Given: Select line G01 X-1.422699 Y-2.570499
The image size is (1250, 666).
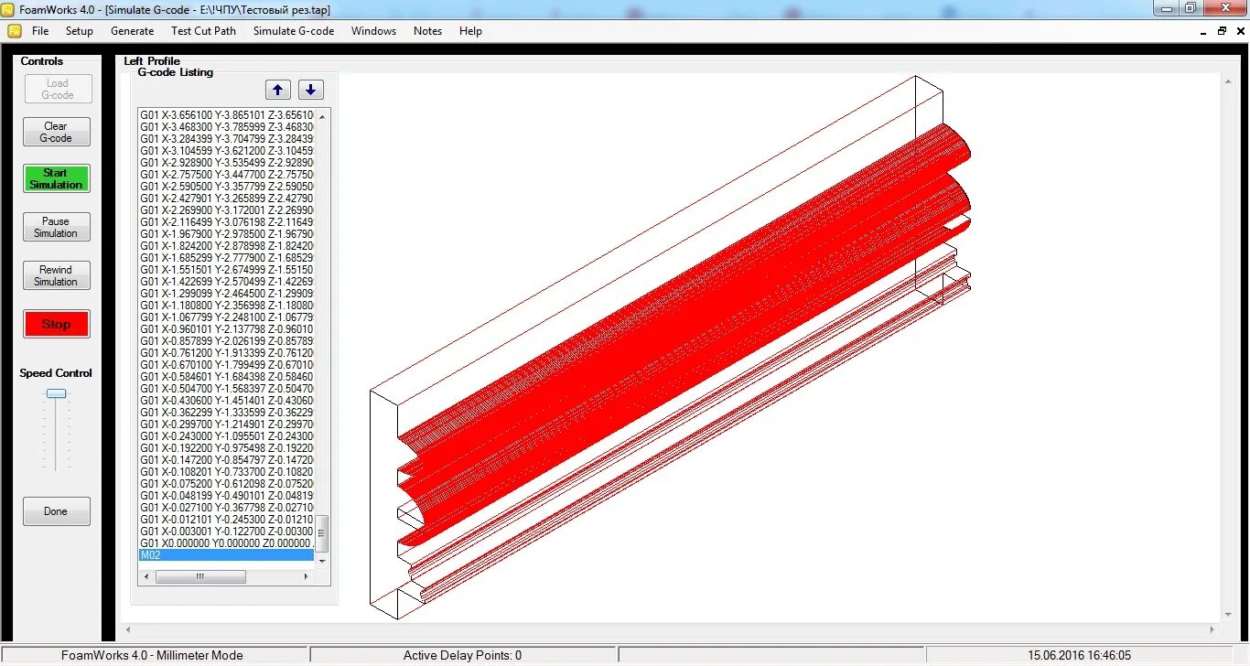Looking at the screenshot, I should coord(226,281).
